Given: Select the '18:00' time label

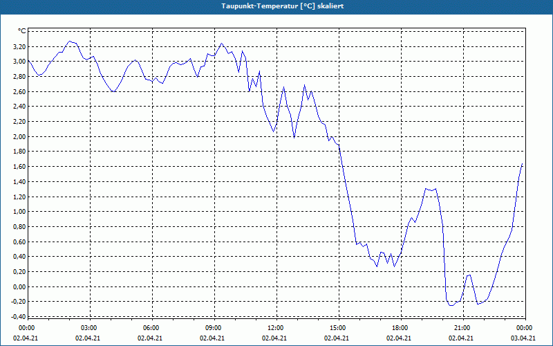Looking at the screenshot, I should click(x=402, y=328).
